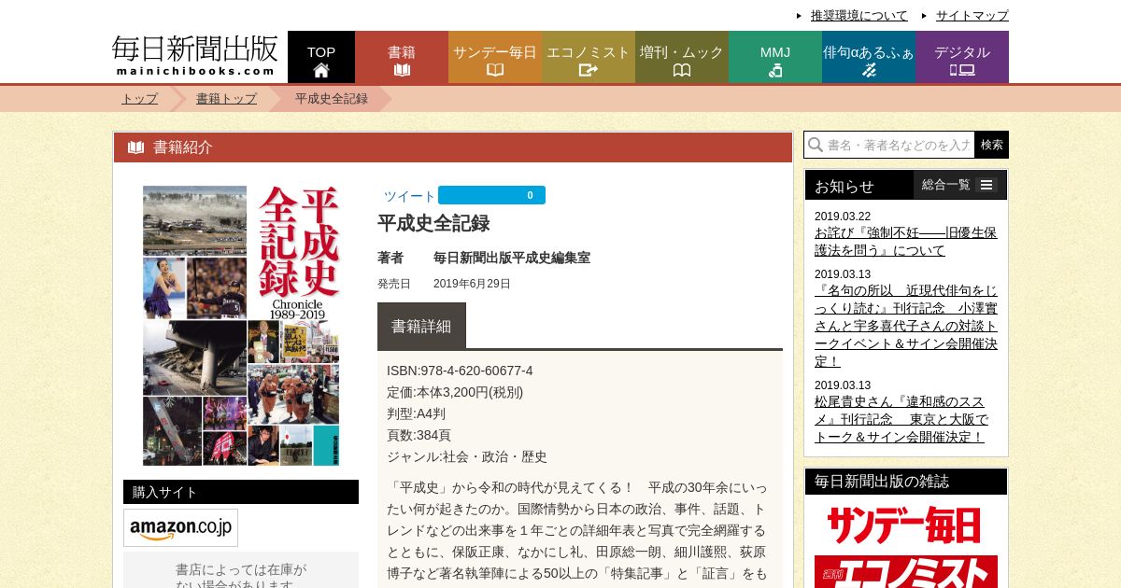Click the 頁数:384頁 text
This screenshot has height=588, width=1121.
tap(419, 435)
